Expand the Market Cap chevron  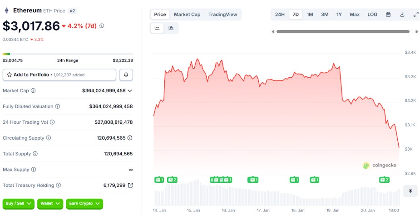point(130,91)
